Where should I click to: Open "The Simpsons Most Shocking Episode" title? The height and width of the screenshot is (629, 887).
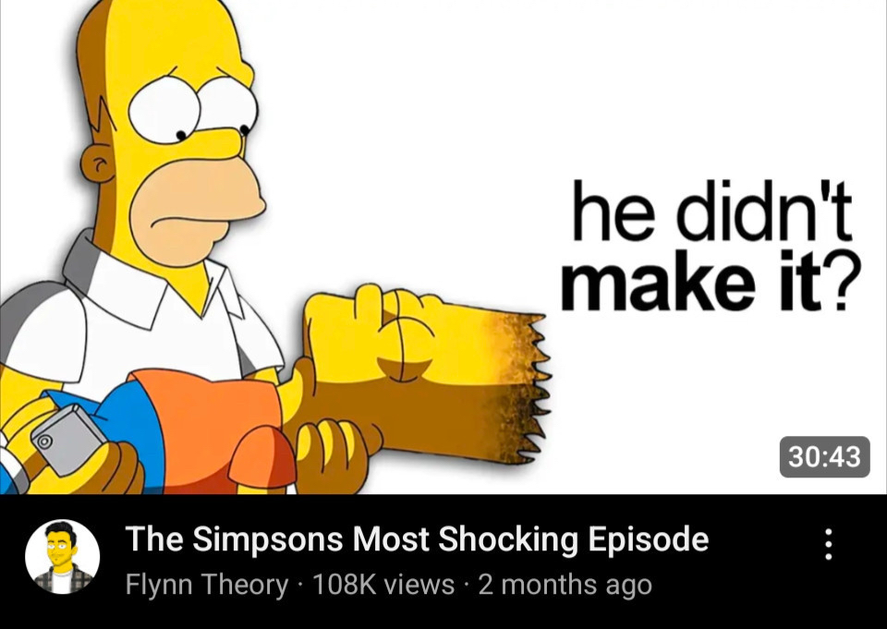[x=417, y=539]
